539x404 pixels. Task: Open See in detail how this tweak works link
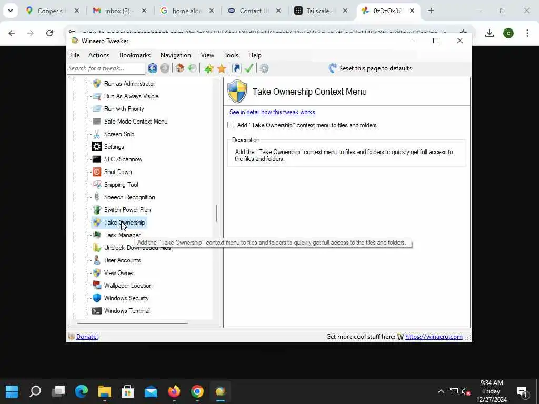[272, 112]
